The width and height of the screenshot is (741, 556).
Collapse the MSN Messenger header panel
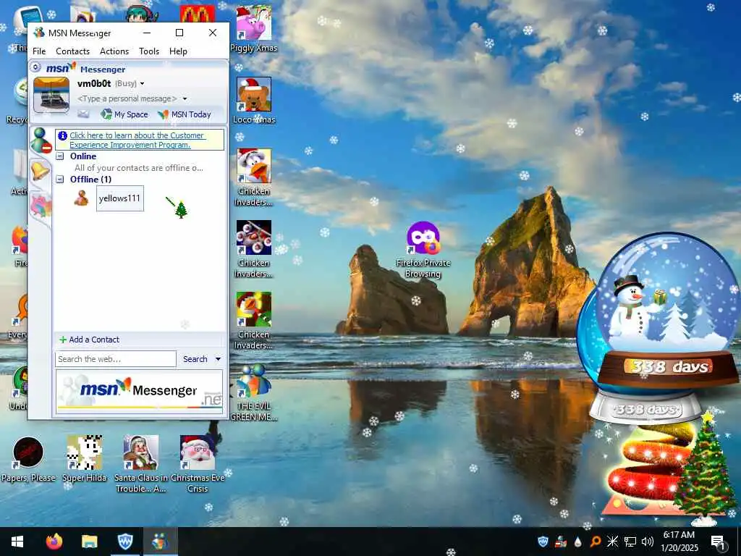pos(35,67)
